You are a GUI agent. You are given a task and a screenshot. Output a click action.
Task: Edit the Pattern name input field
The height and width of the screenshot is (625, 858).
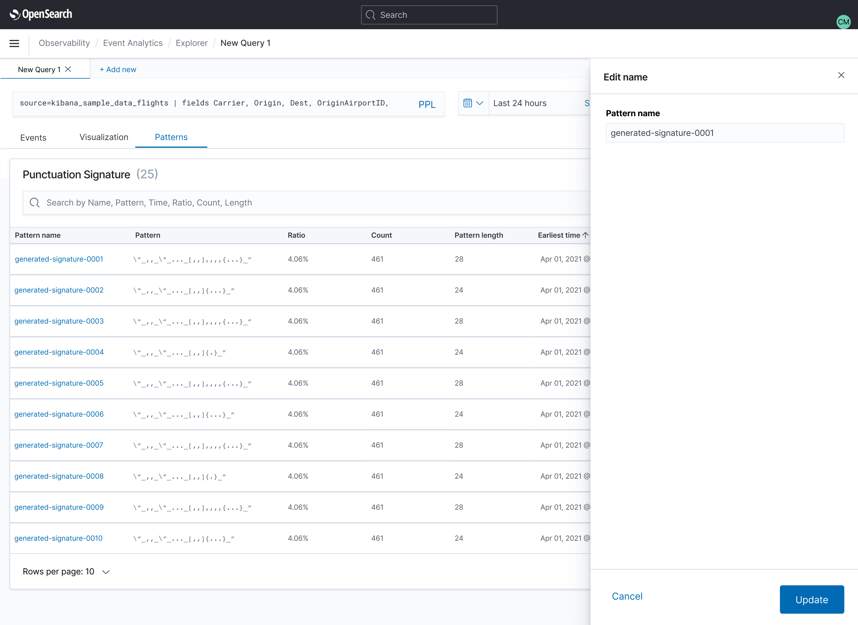(725, 133)
